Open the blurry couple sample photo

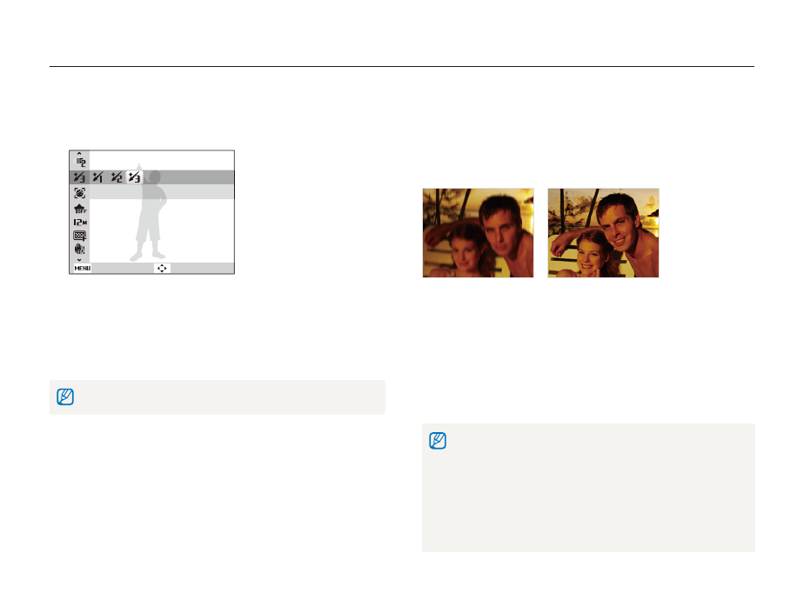(478, 233)
